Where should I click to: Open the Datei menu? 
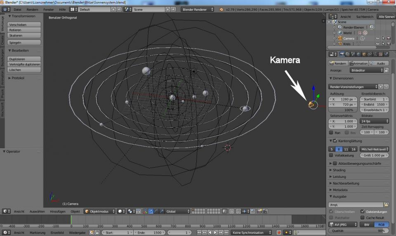point(18,9)
